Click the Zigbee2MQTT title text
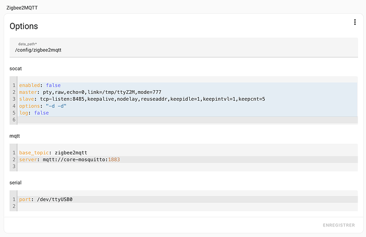 pyautogui.click(x=22, y=8)
